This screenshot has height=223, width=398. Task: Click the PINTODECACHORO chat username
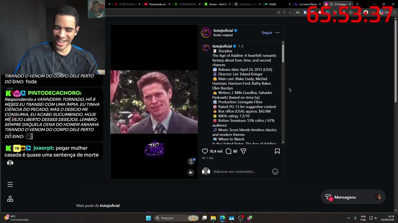click(55, 93)
